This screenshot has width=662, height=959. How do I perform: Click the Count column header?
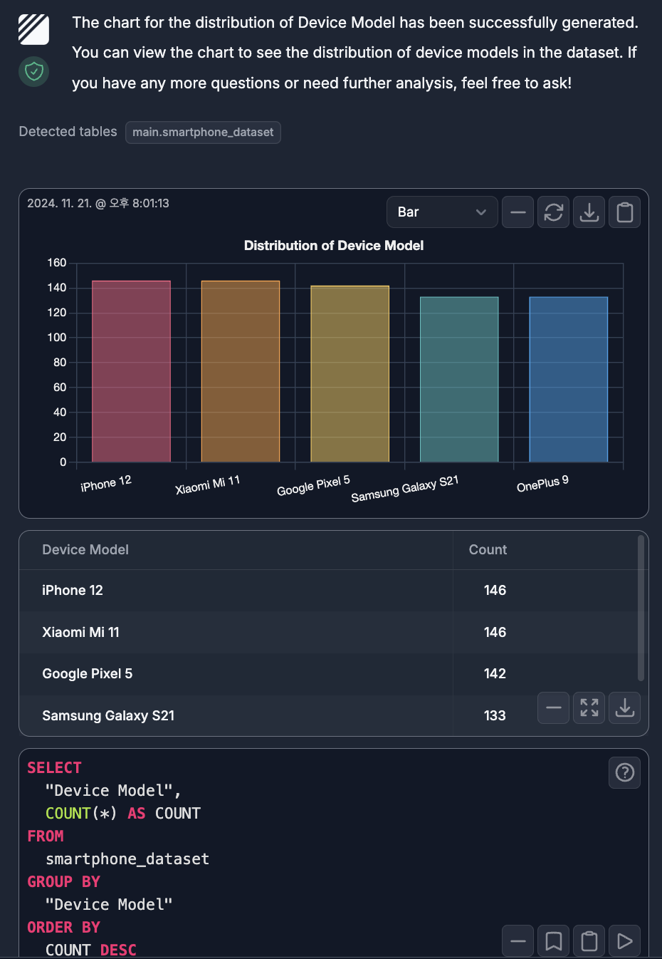(x=488, y=550)
